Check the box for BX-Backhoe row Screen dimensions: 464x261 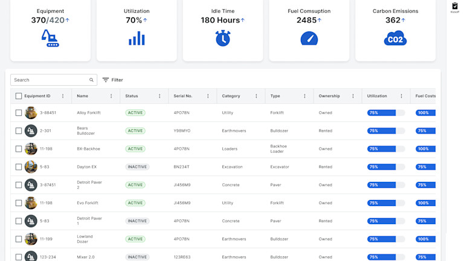tap(18, 149)
